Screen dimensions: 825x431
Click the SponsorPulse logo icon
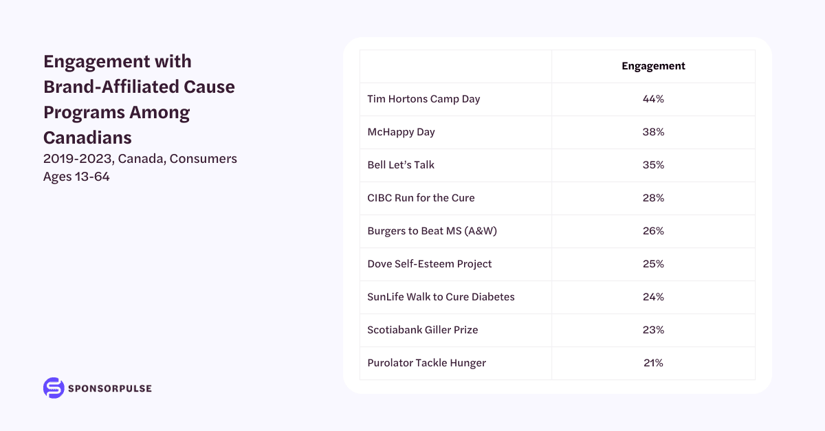53,388
